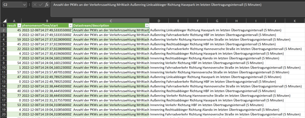
Task: Select column I header
Action: pyautogui.click(x=256, y=21)
